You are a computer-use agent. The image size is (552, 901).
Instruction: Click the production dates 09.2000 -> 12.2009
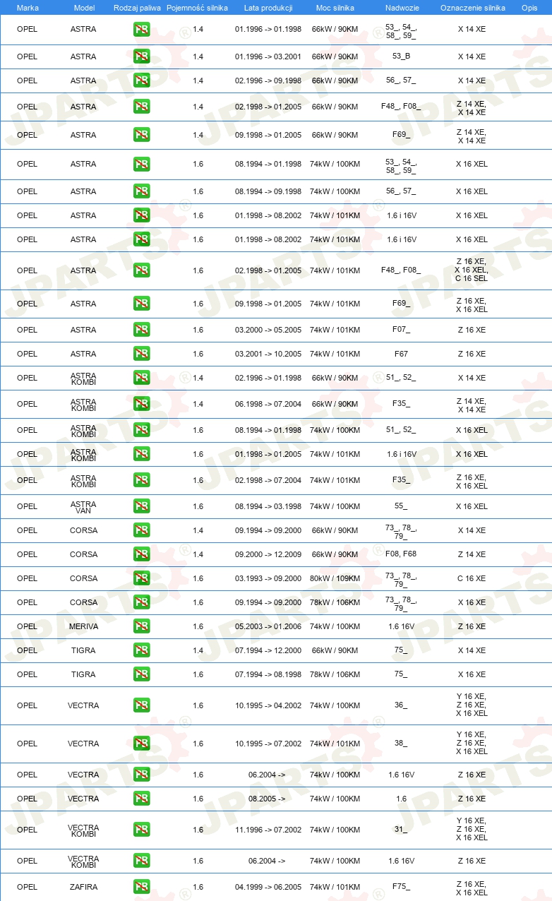(x=268, y=554)
